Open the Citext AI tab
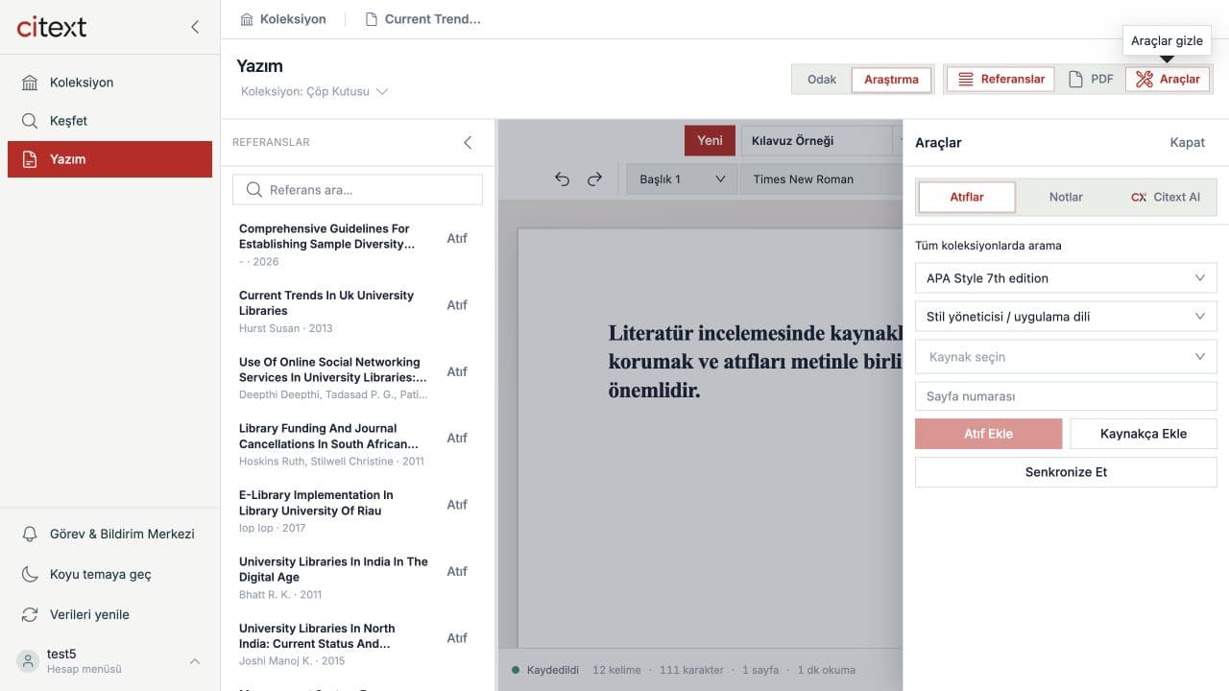Viewport: 1229px width, 691px height. [1166, 197]
